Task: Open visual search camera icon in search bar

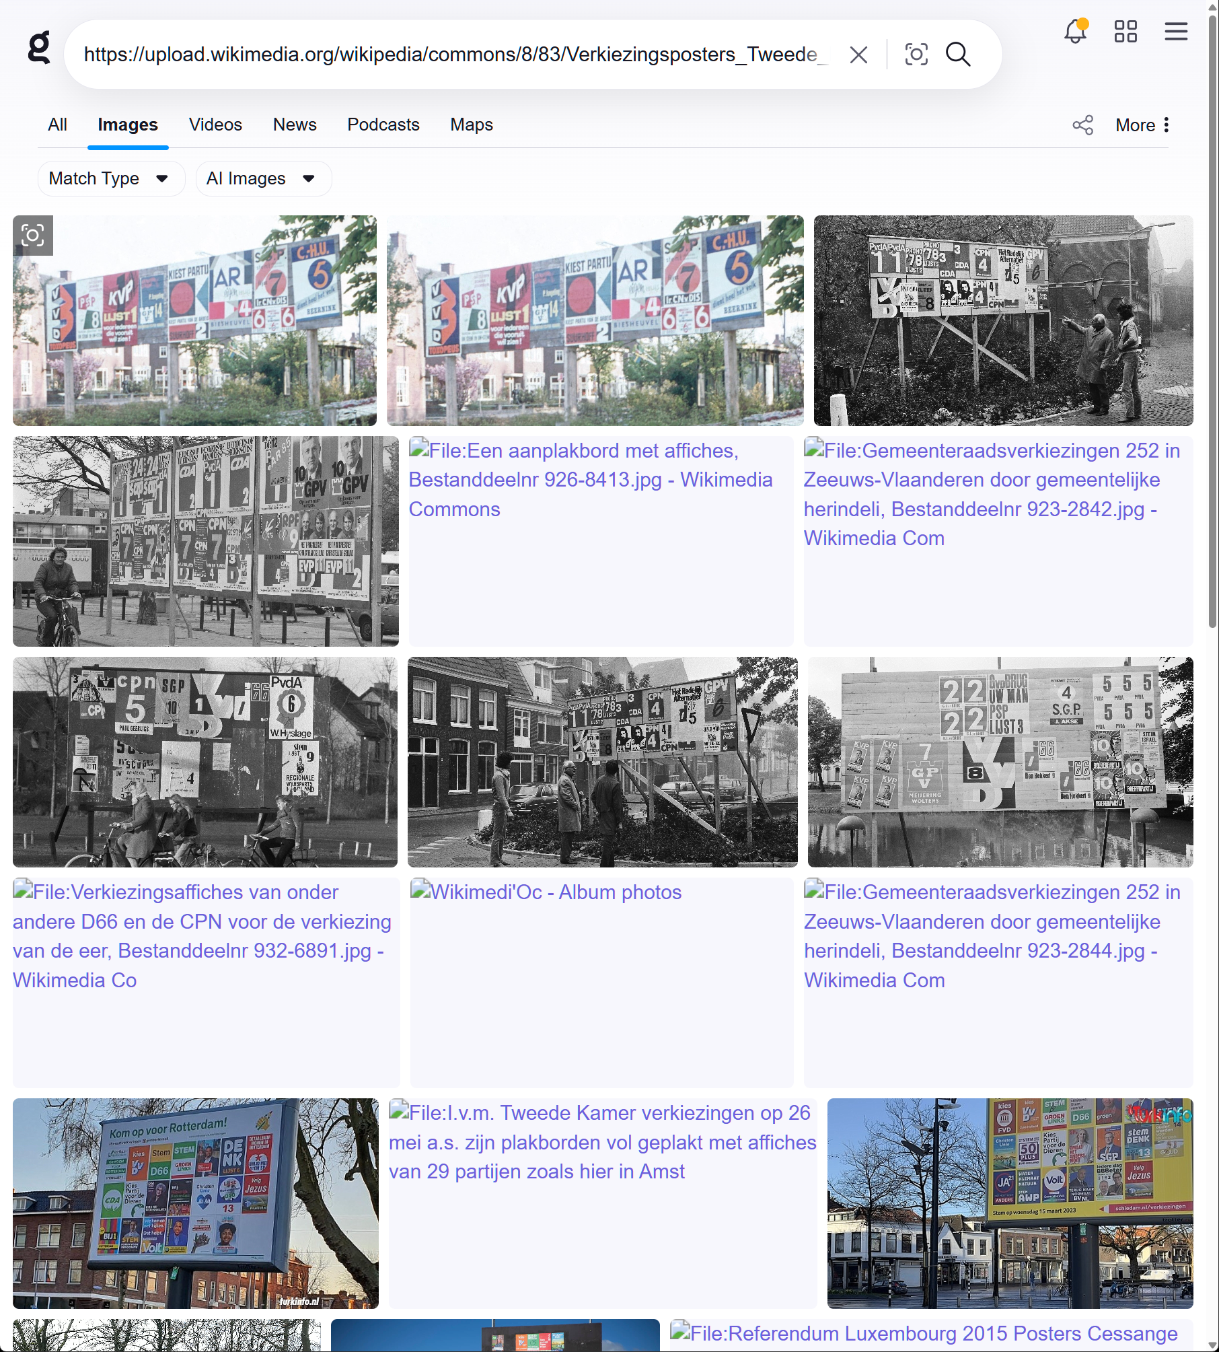Action: tap(916, 55)
